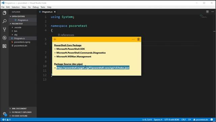Click Visual Studio Code logo in title bar
216x122 pixels.
3,3
